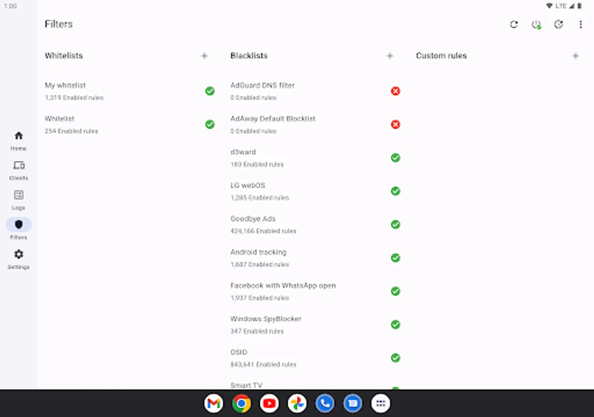Click the Custom rules column heading
Image resolution: width=594 pixels, height=417 pixels.
[x=441, y=56]
